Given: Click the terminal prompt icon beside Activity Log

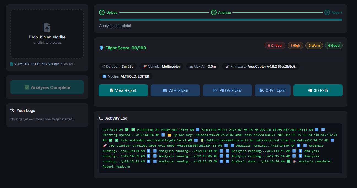Looking at the screenshot, I should 101,118.
